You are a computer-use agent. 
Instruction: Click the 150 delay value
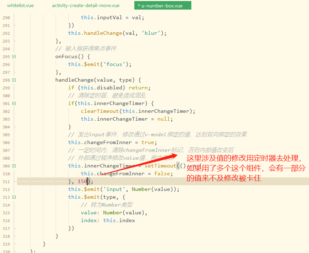coord(82,181)
